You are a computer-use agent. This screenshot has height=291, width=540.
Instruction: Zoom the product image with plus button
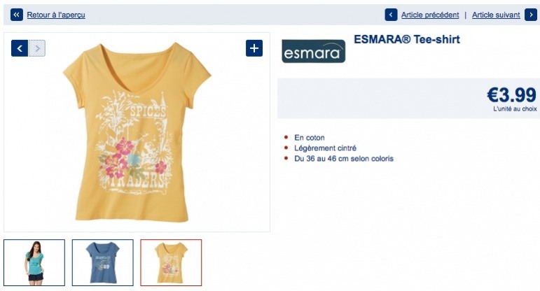point(254,48)
